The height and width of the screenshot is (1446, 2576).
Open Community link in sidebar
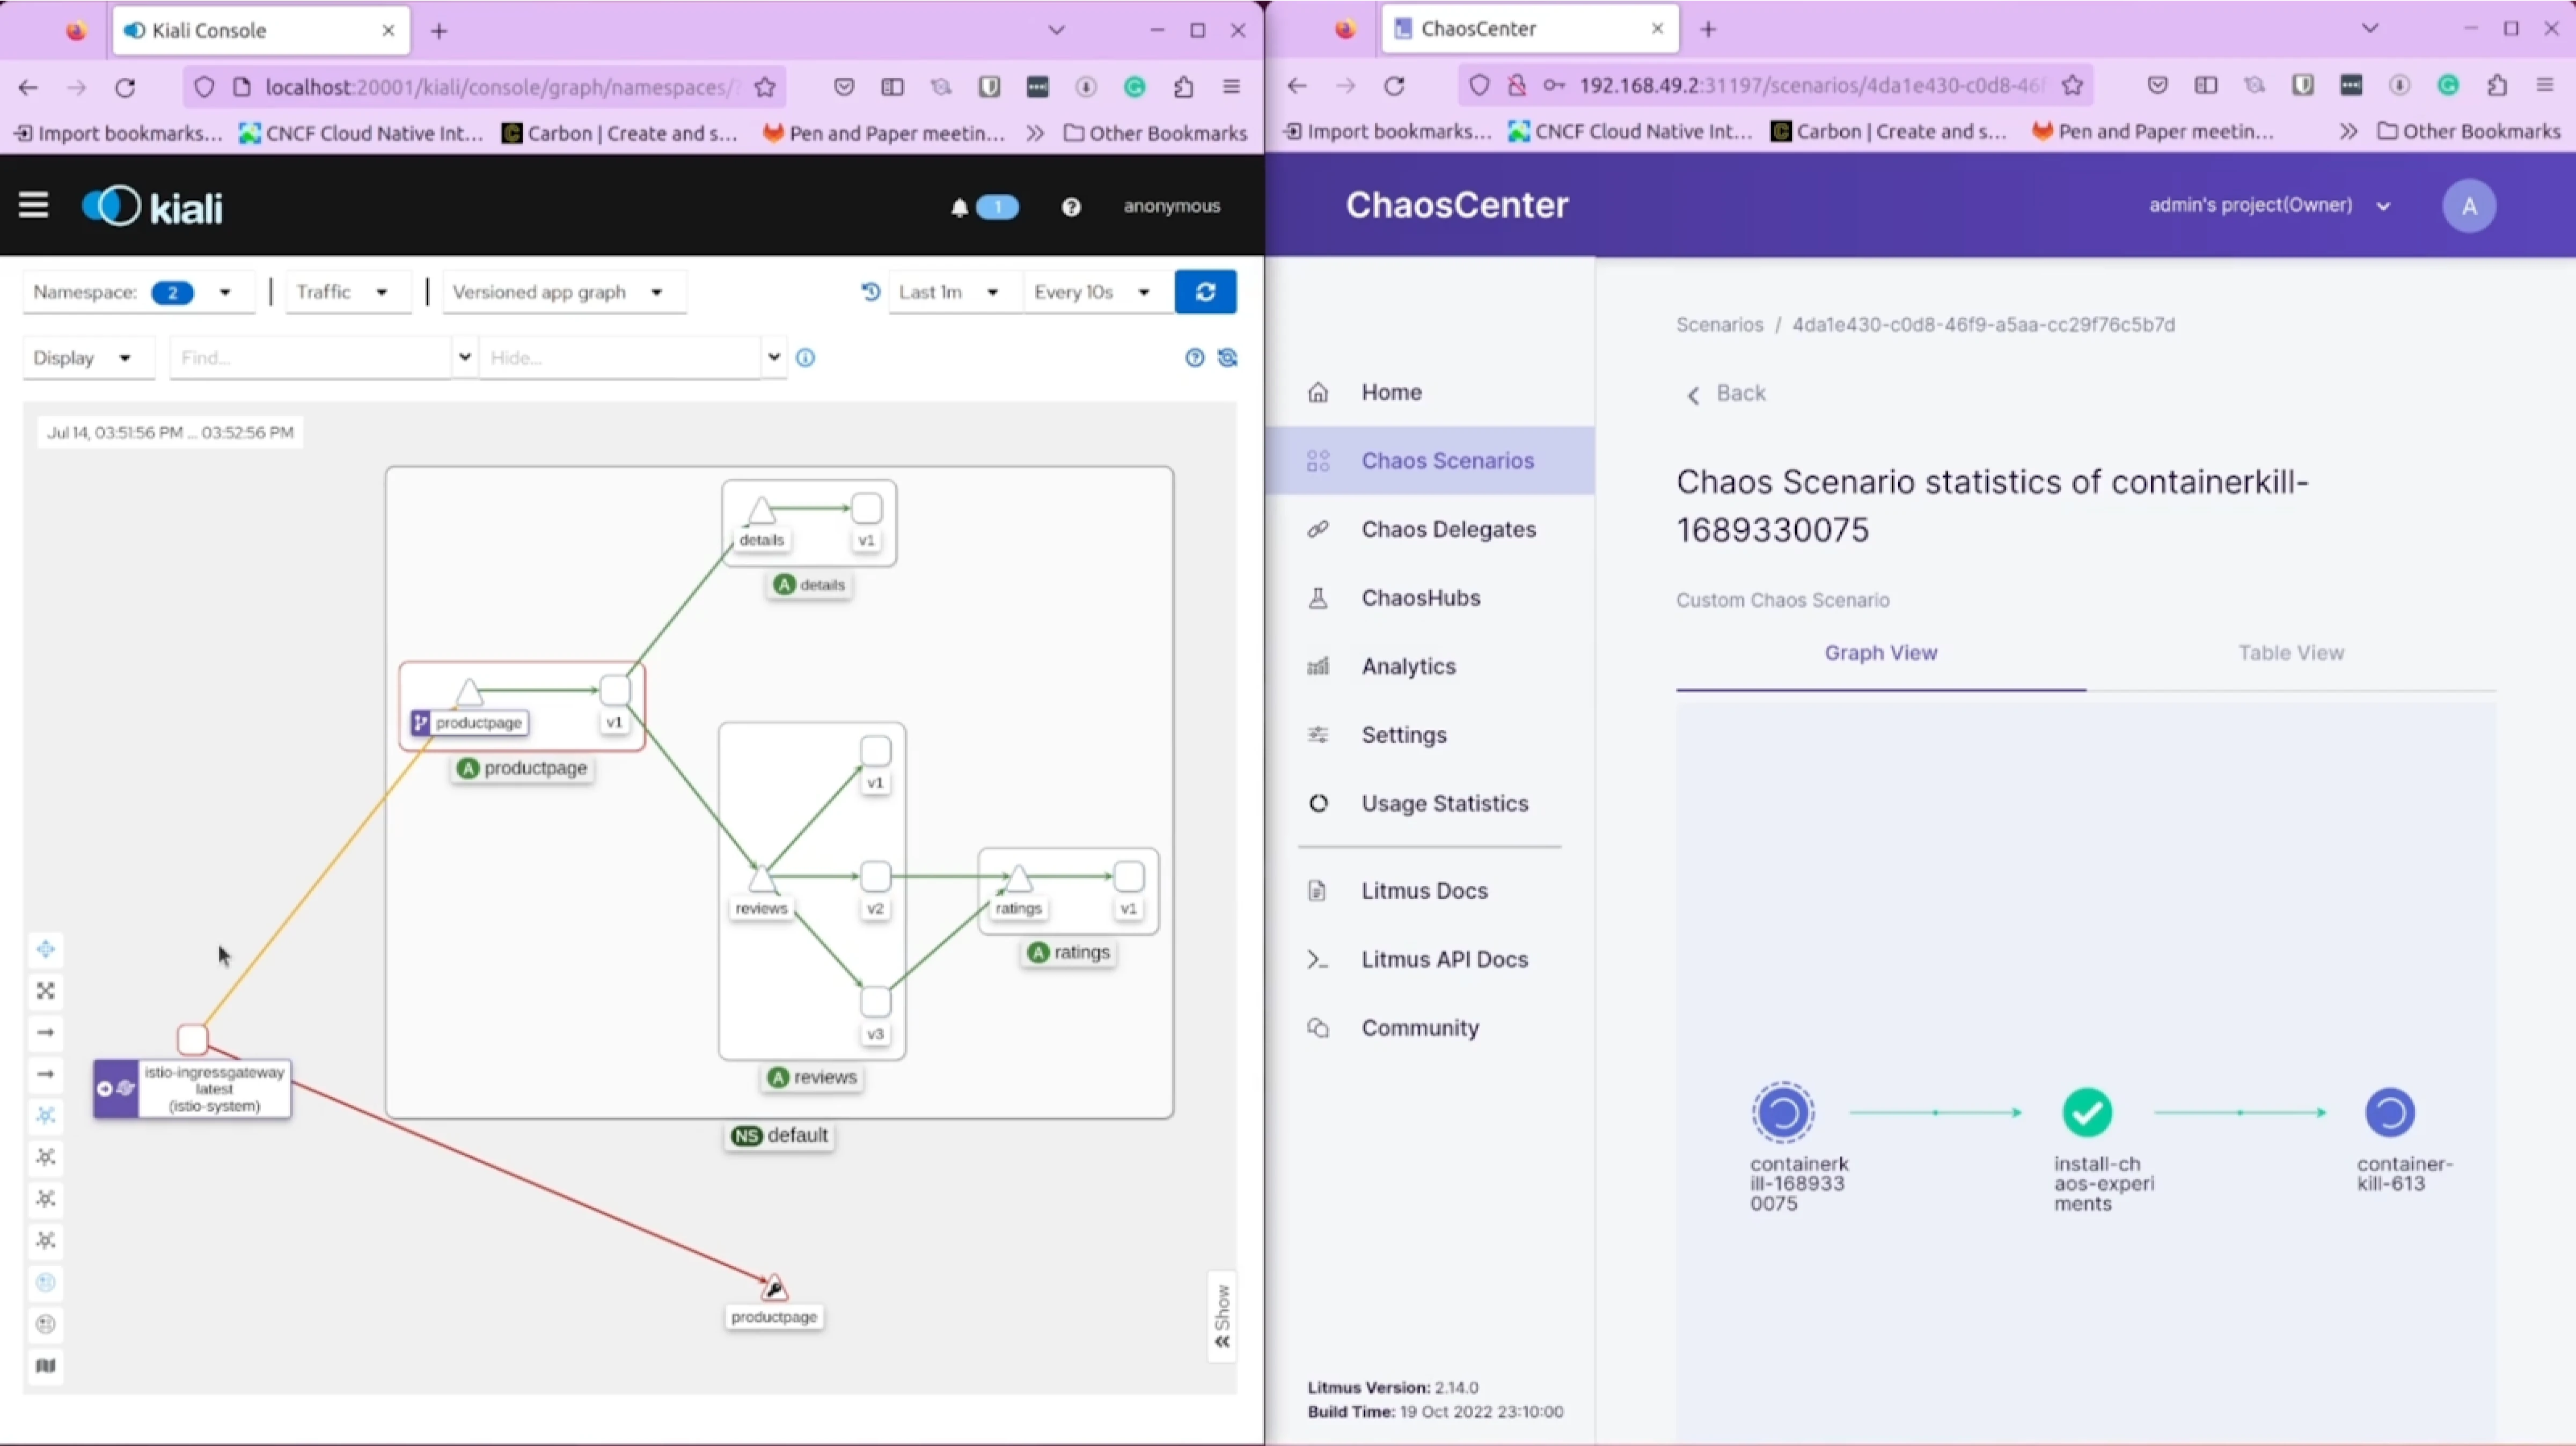point(1430,1028)
